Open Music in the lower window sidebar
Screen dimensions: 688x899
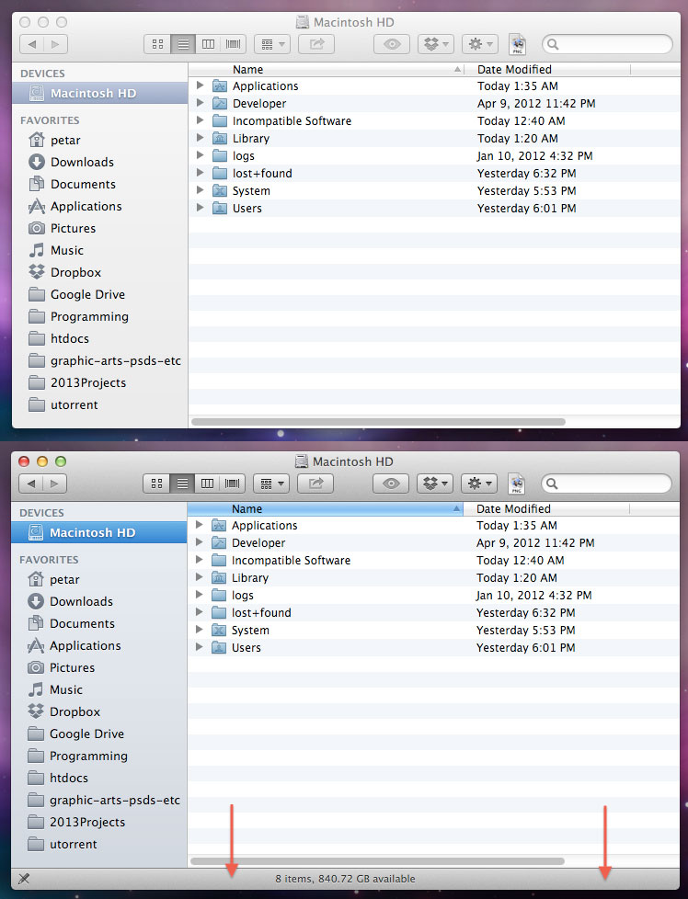pyautogui.click(x=98, y=689)
